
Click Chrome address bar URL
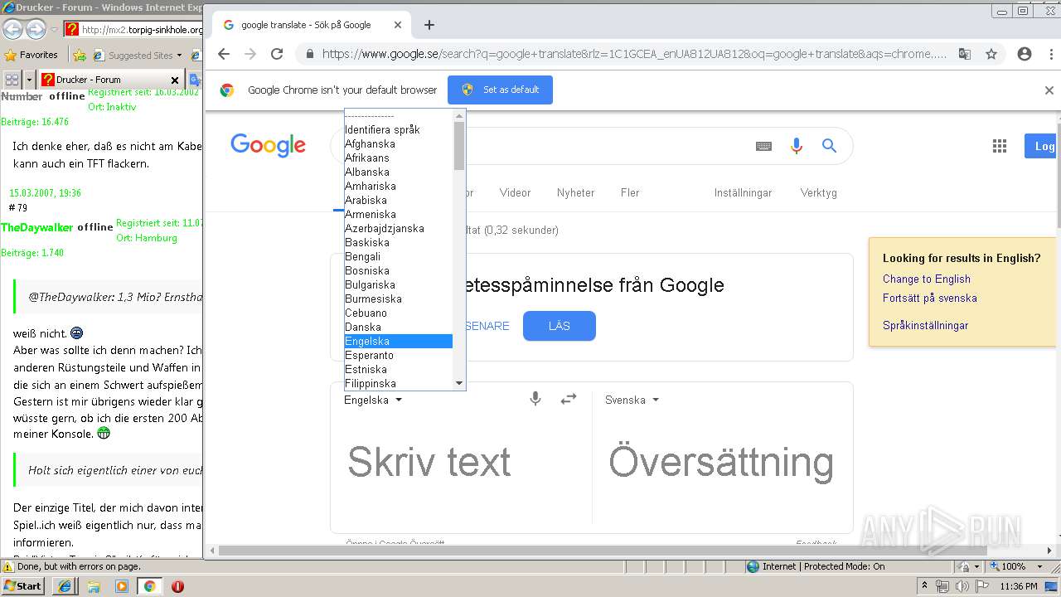click(634, 54)
